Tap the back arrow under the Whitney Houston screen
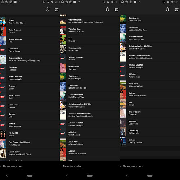 (67, 176)
